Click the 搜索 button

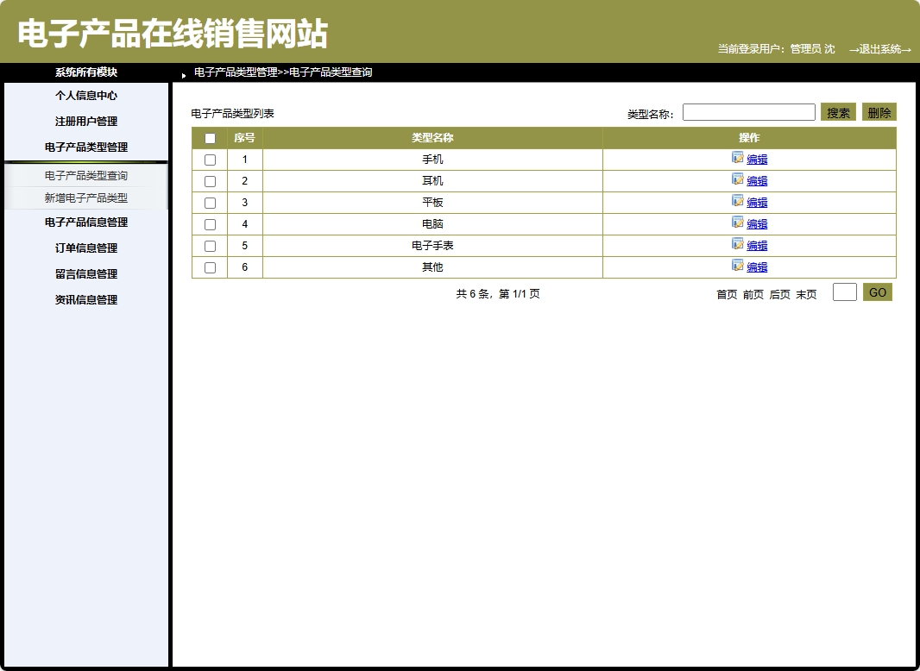click(x=837, y=111)
